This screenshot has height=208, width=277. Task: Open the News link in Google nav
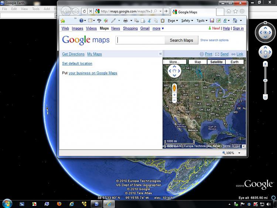(116, 28)
